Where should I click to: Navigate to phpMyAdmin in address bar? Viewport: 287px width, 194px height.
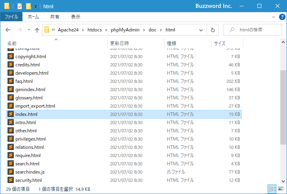tap(125, 30)
